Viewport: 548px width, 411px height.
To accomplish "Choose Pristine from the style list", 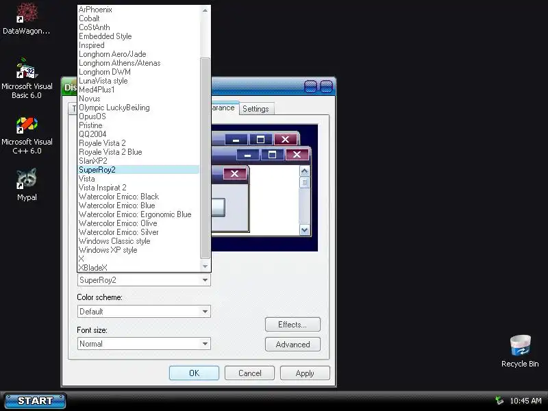I will point(138,125).
